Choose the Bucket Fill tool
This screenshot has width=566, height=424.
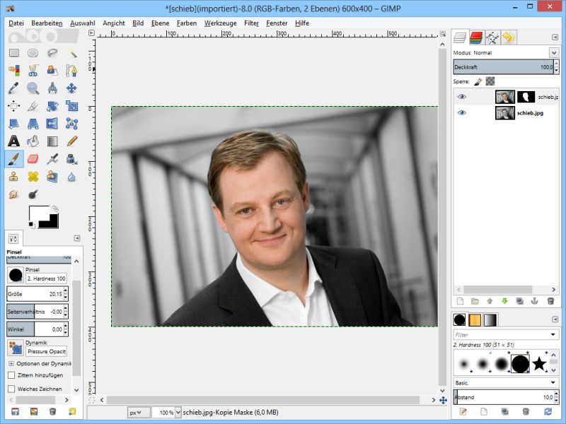coord(33,141)
